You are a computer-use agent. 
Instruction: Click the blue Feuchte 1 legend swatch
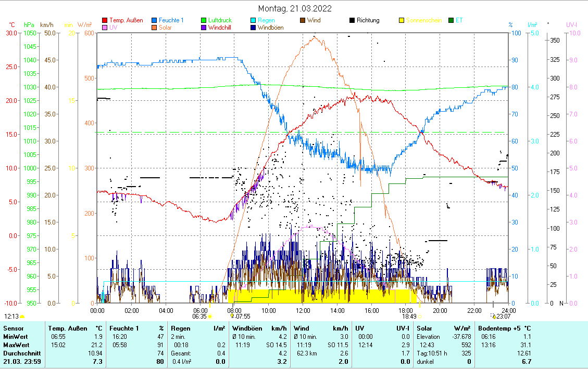(x=155, y=21)
